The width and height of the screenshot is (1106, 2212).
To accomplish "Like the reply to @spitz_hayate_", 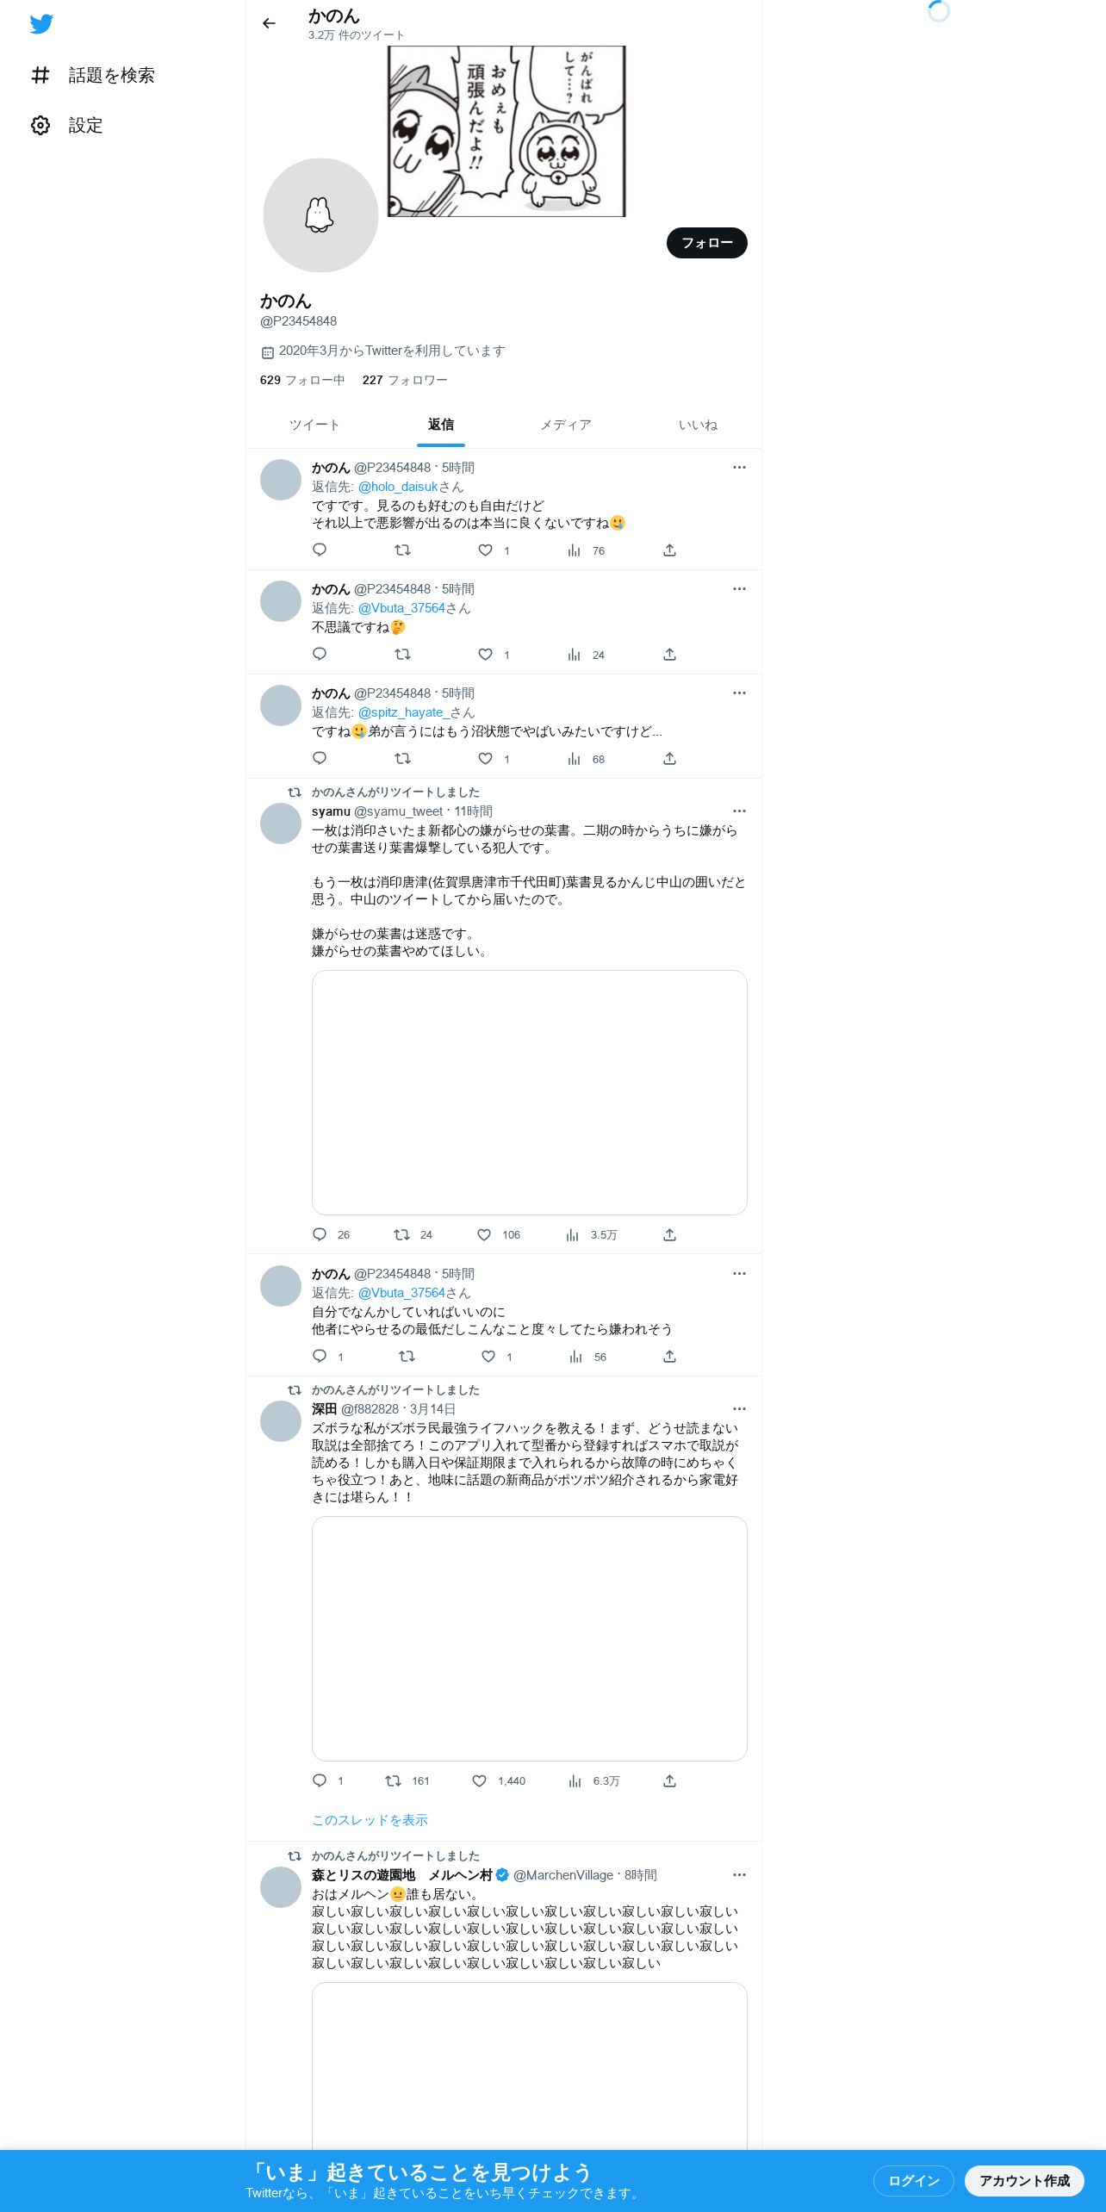I will point(486,758).
